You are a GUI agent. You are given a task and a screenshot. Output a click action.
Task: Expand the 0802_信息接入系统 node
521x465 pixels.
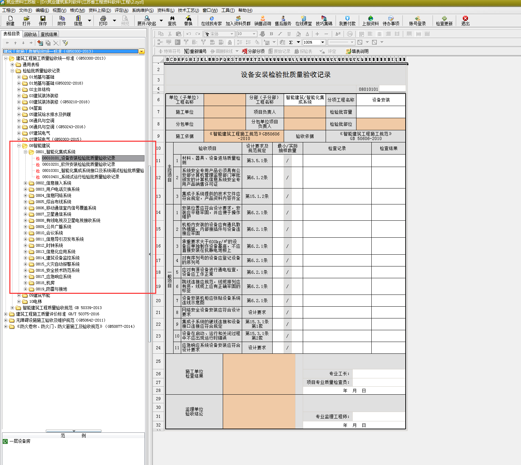point(26,183)
